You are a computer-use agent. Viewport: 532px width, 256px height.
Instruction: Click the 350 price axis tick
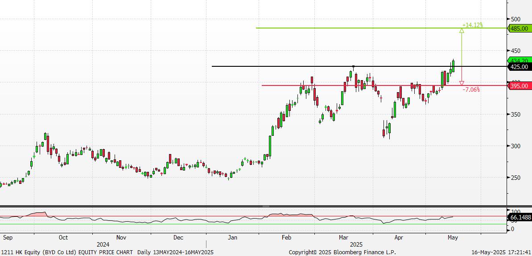516,114
